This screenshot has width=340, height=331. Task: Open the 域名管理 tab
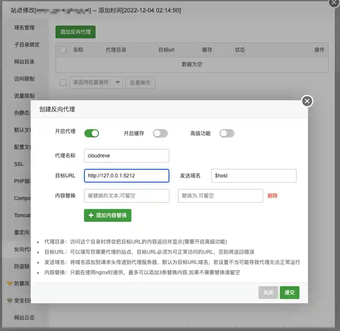point(24,28)
